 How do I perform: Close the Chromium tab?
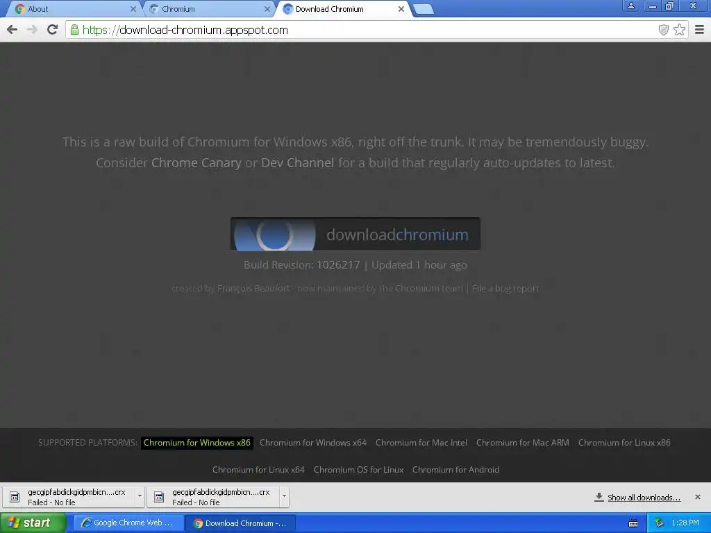[267, 9]
